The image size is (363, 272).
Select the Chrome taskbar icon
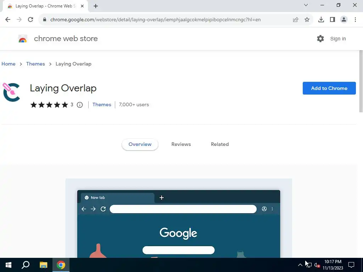[x=61, y=265]
